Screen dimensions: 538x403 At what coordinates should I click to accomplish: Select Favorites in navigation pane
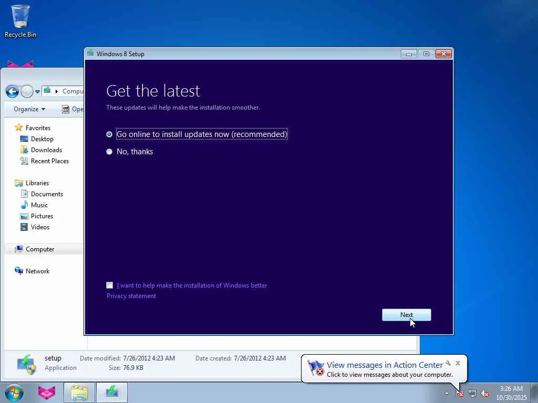pyautogui.click(x=38, y=128)
